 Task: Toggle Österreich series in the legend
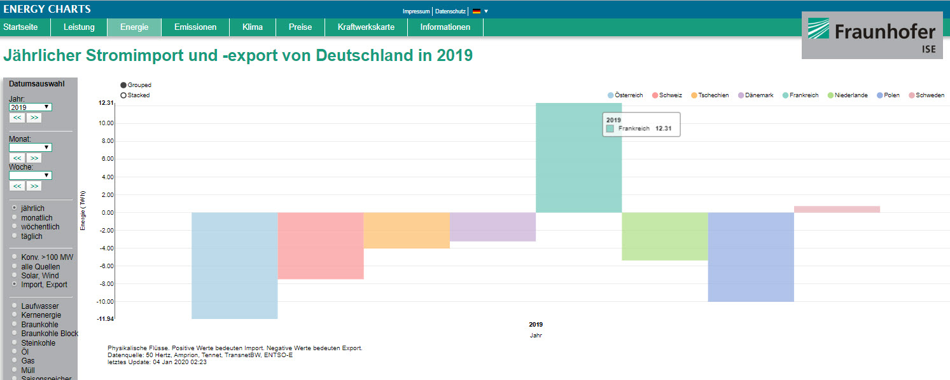point(625,95)
